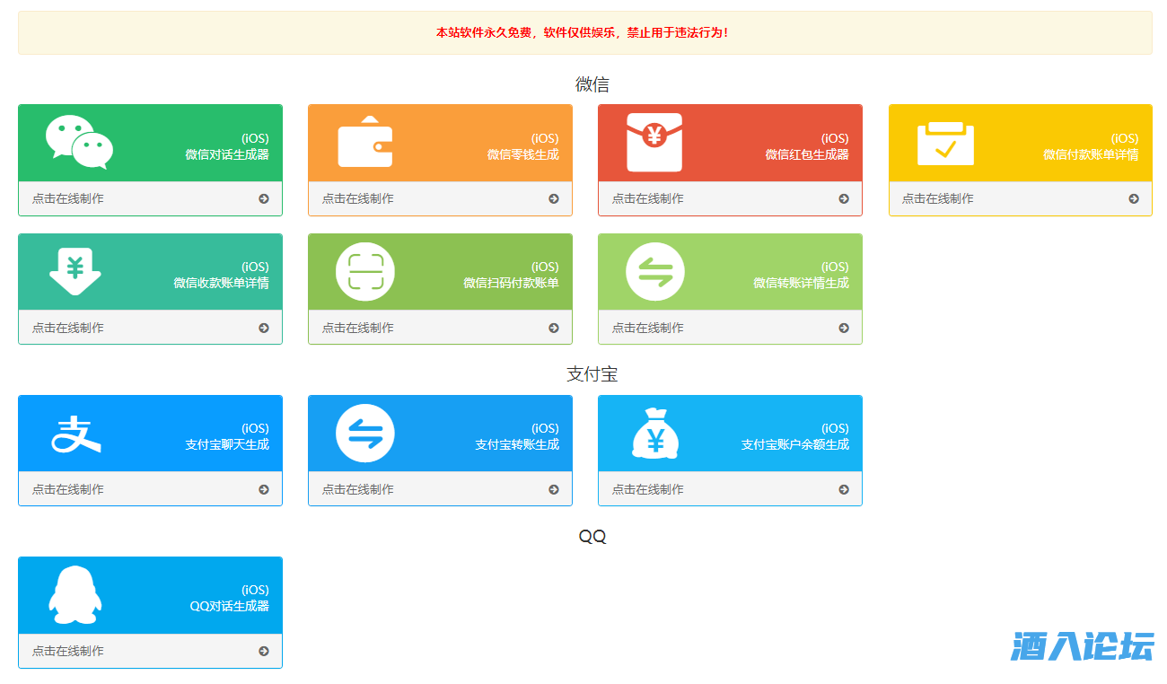Click the Alipay 支 logo icon
Screen dimensions: 1167x684
pos(75,434)
